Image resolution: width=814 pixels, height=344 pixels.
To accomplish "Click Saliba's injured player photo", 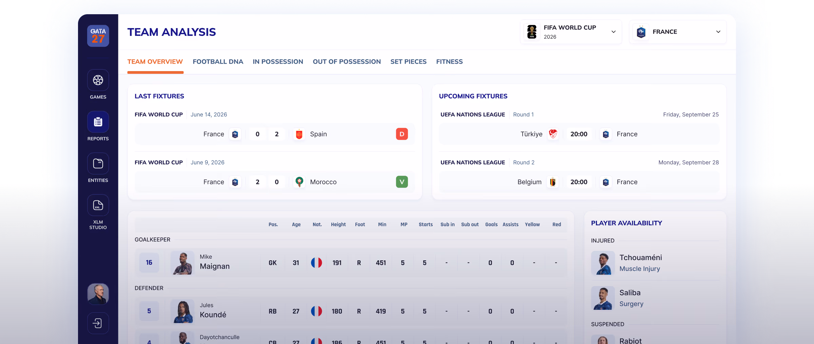I will click(603, 298).
